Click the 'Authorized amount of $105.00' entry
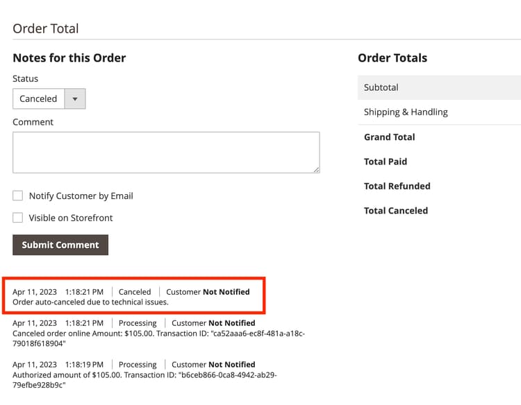 click(x=144, y=375)
